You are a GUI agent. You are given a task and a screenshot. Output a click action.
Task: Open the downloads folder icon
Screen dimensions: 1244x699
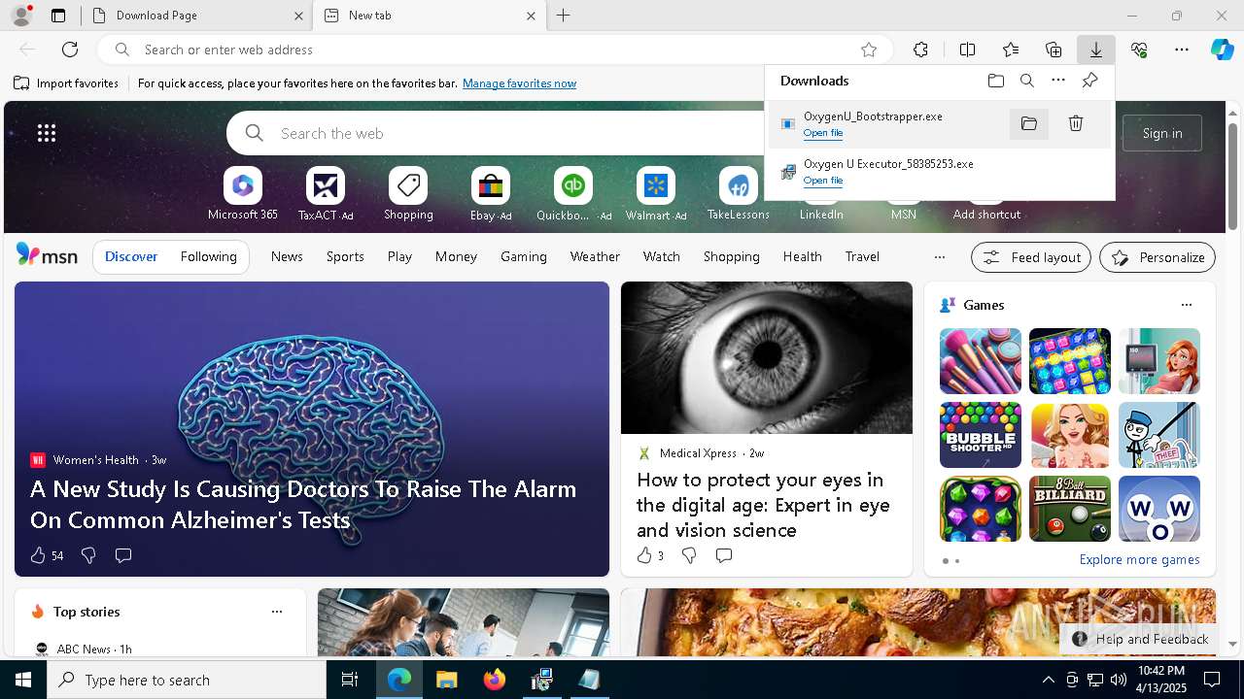[x=996, y=81]
